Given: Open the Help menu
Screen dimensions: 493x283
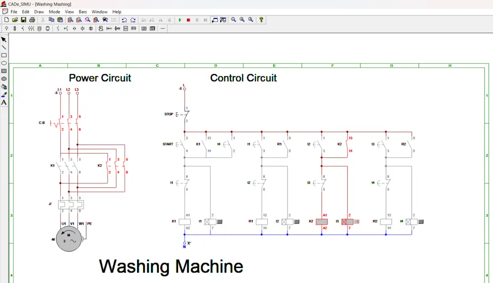Looking at the screenshot, I should (x=117, y=12).
